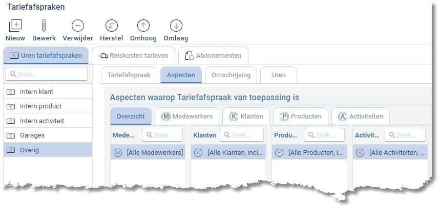
Task: Switch to the Abonnementen tab
Action: click(x=213, y=56)
